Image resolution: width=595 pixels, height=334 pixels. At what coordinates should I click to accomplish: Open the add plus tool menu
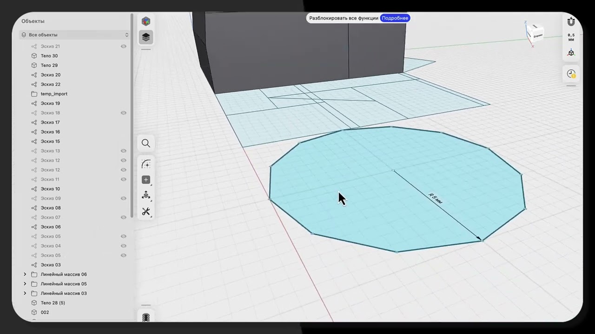[146, 180]
